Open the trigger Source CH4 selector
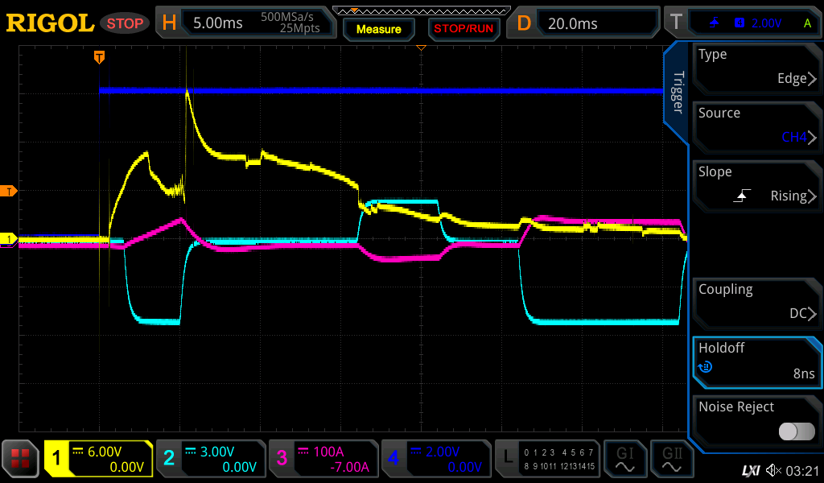Viewport: 824px width, 483px height. (x=756, y=126)
